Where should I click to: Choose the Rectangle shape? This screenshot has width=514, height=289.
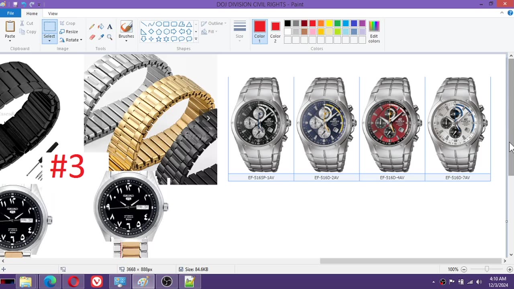[x=166, y=24]
